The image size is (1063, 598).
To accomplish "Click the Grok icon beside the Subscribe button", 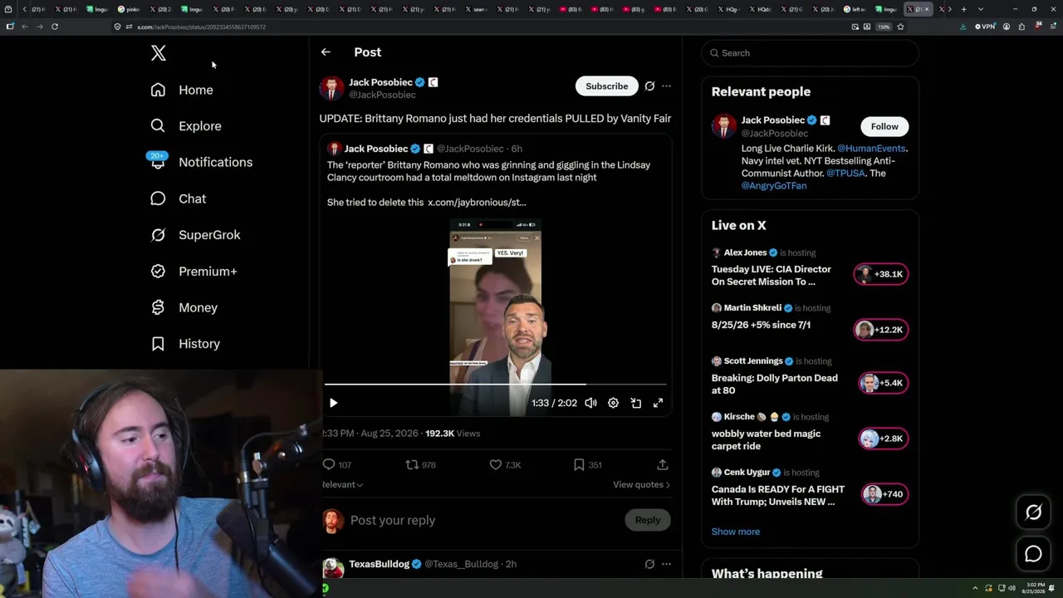I will coord(649,86).
